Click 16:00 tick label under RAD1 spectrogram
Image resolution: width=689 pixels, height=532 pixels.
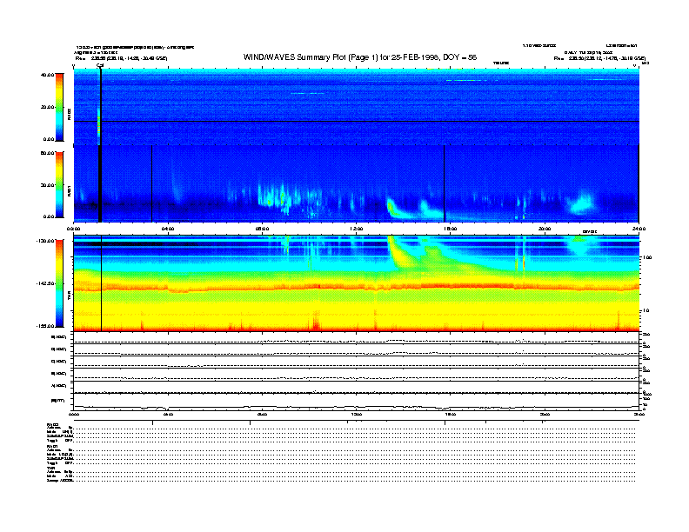pos(451,229)
